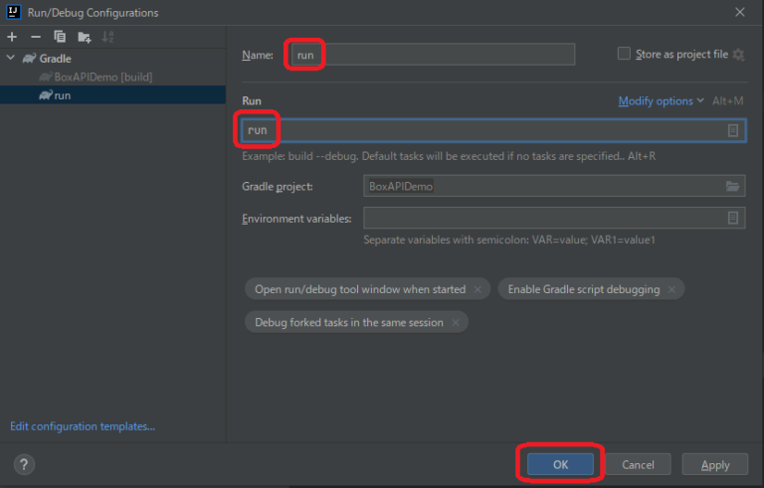The image size is (764, 488).
Task: Click into the Name text field
Action: tap(432, 55)
